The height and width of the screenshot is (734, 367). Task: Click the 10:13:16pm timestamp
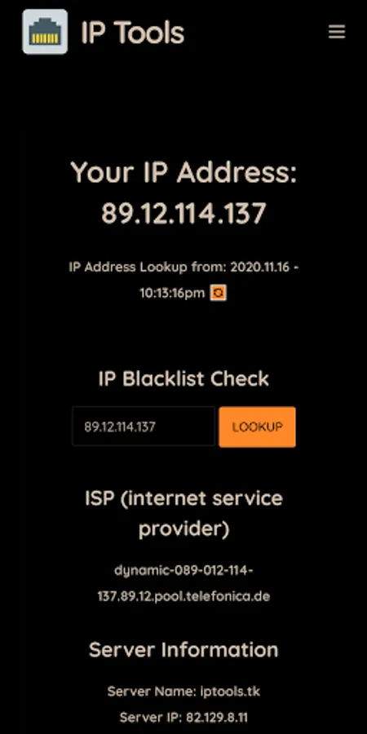pyautogui.click(x=172, y=294)
